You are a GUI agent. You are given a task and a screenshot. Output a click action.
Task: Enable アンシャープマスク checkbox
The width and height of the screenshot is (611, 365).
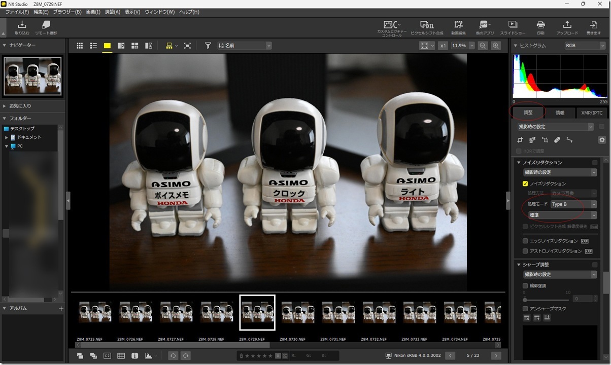coord(525,308)
